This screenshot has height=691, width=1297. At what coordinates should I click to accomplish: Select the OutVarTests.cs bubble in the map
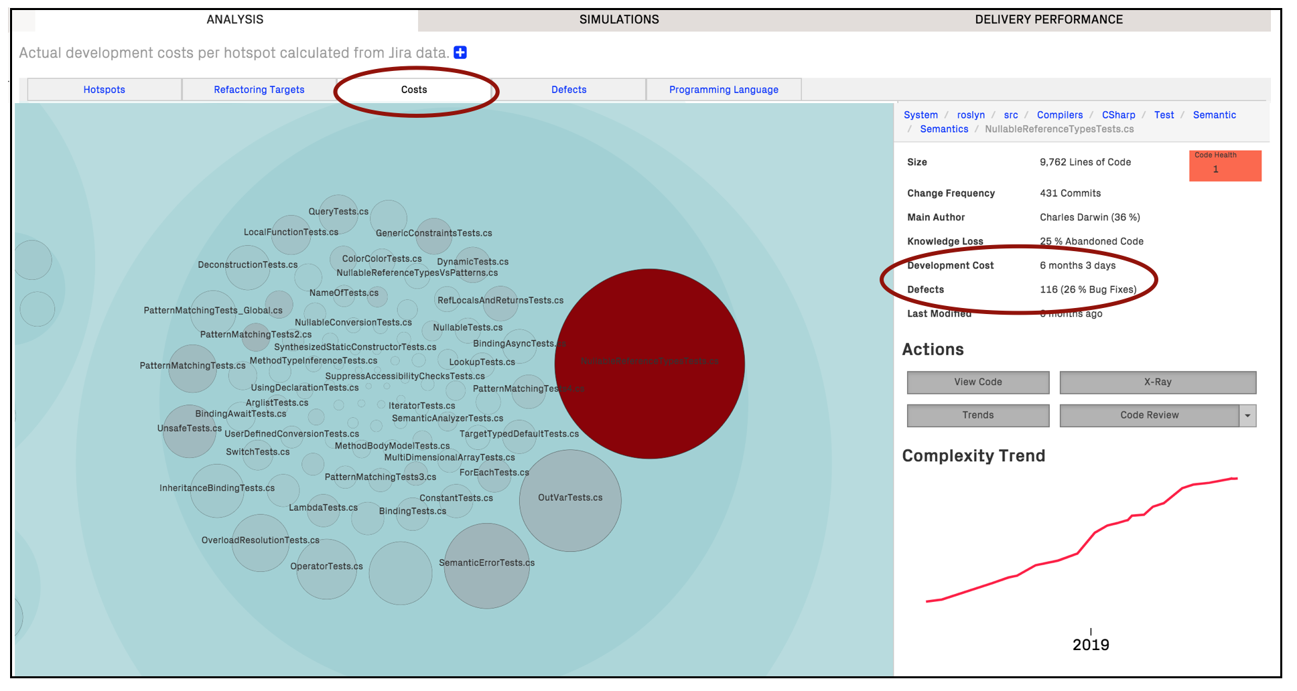pyautogui.click(x=569, y=501)
